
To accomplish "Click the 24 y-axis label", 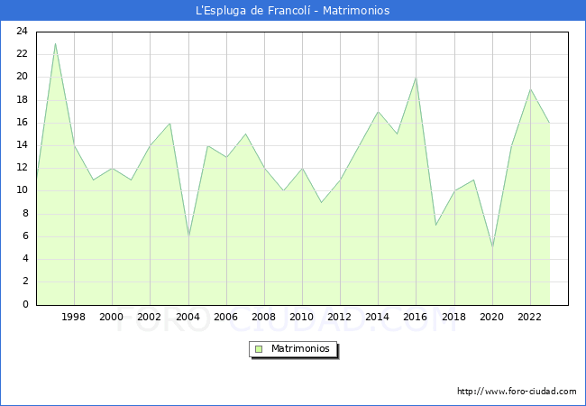I will (x=22, y=31).
